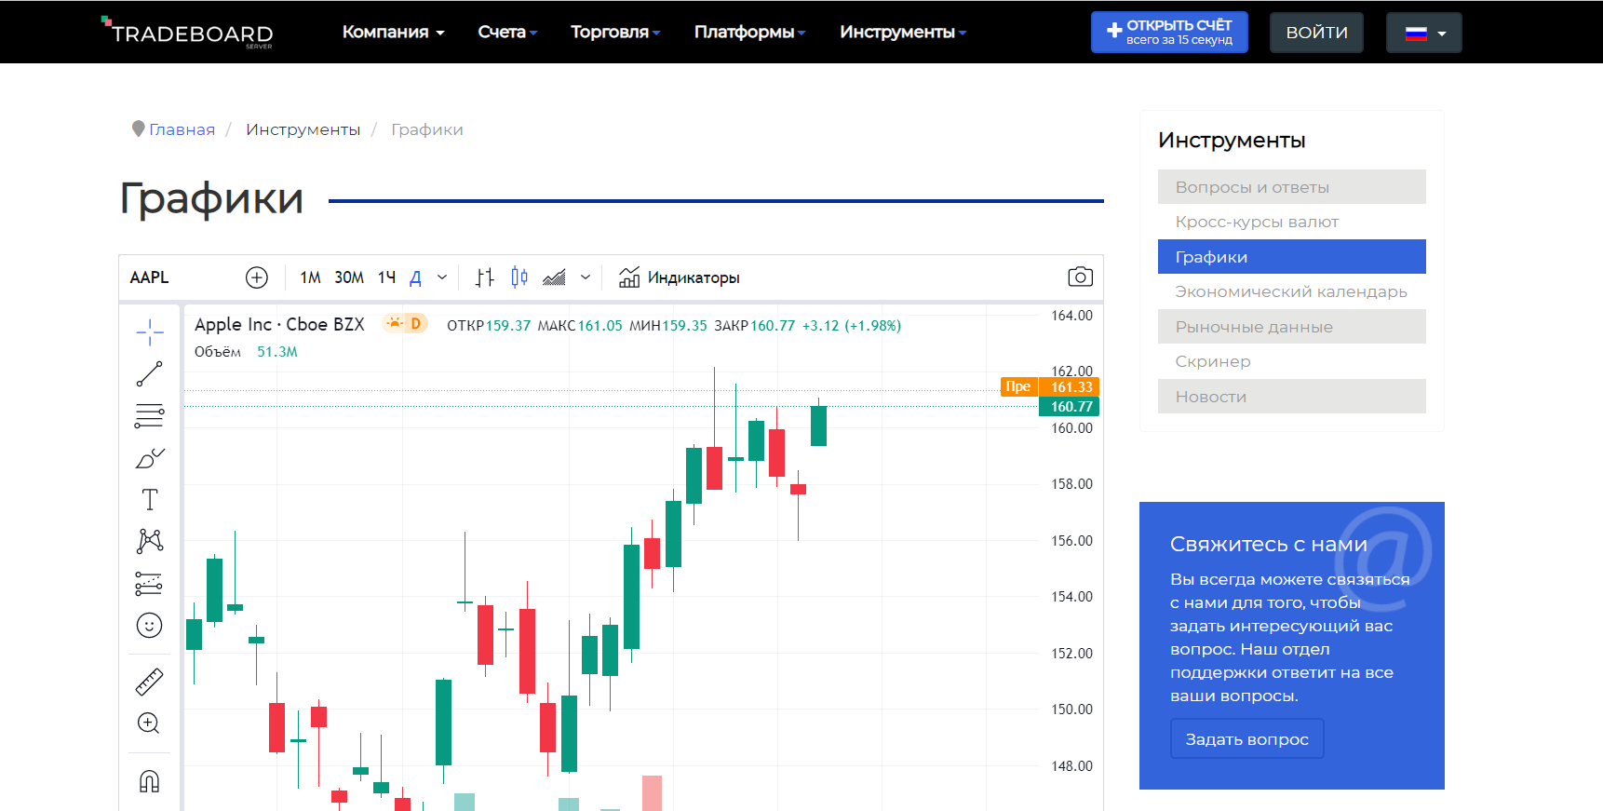
Task: Click the Задать вопрос button
Action: point(1247,739)
